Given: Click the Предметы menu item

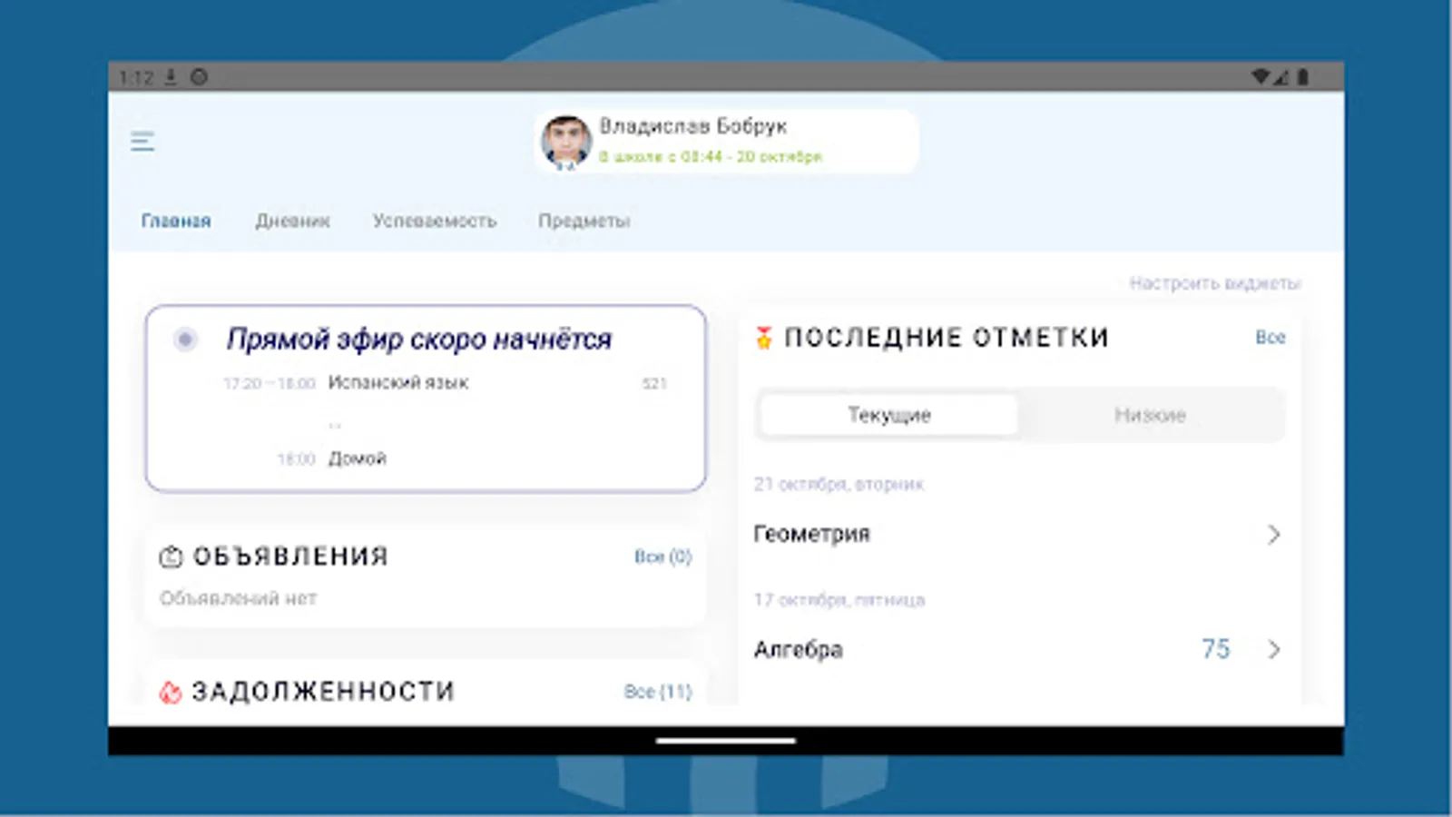Looking at the screenshot, I should (x=584, y=221).
